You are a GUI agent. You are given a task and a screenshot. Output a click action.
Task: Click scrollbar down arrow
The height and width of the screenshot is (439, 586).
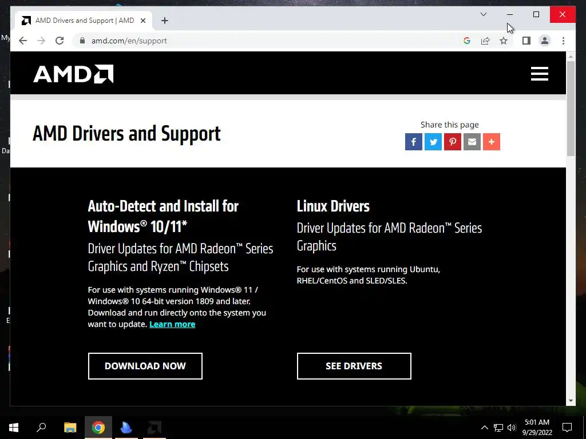(x=571, y=401)
